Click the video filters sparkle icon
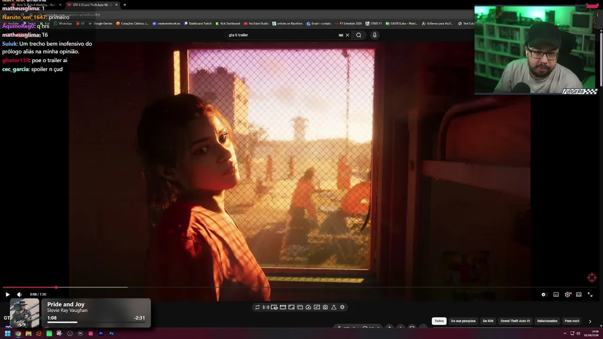Image resolution: width=603 pixels, height=339 pixels. pos(317,307)
